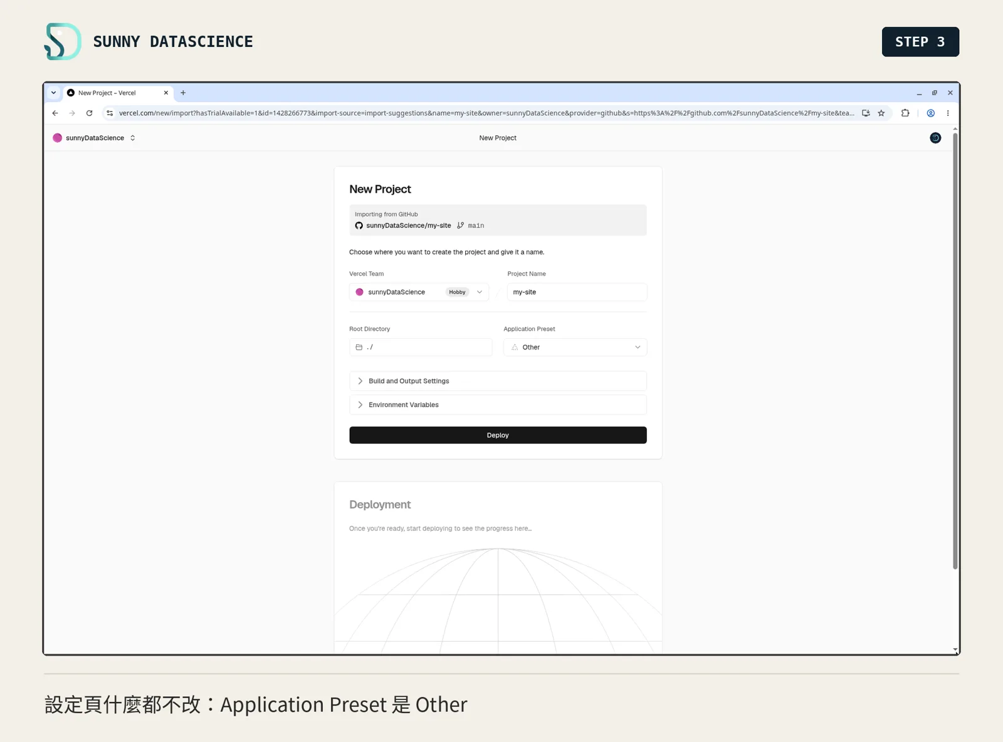Restore the browser window size
Image resolution: width=1003 pixels, height=742 pixels.
935,93
